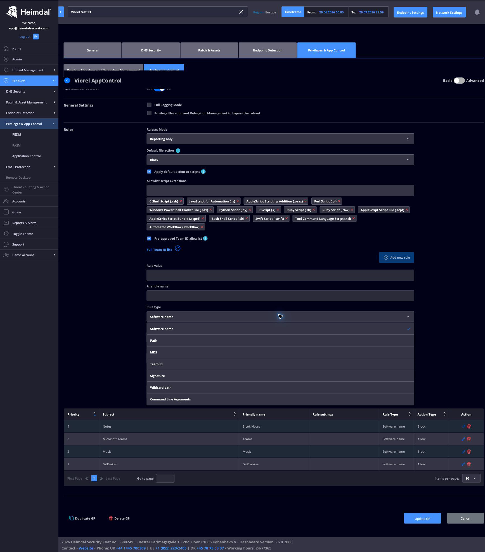Expand DNS Security sidebar submenu
This screenshot has height=552, width=485.
coord(29,91)
